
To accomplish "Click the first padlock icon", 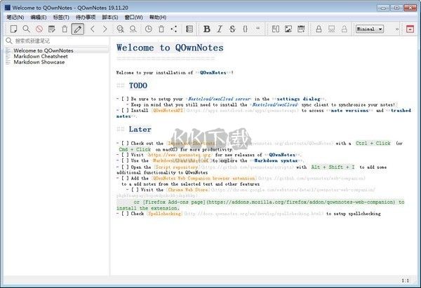I will 319,29.
